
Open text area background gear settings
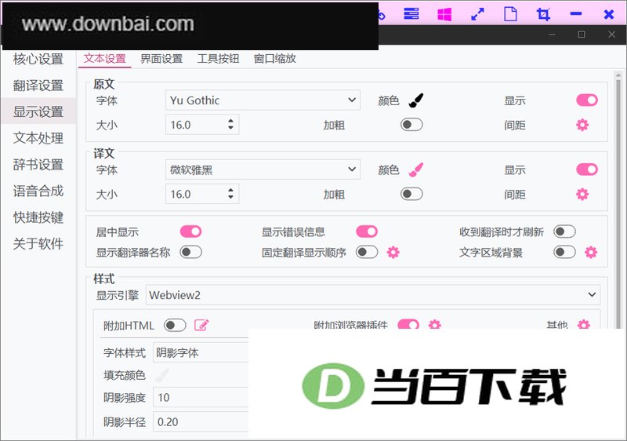(591, 252)
